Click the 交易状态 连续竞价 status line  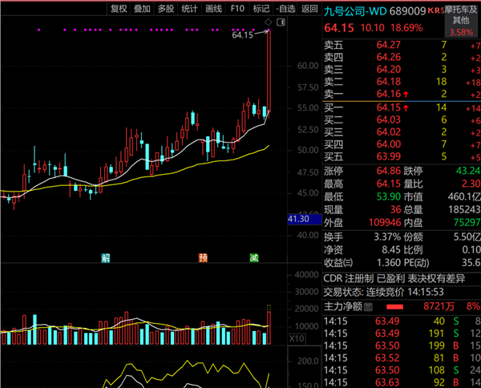tap(383, 292)
